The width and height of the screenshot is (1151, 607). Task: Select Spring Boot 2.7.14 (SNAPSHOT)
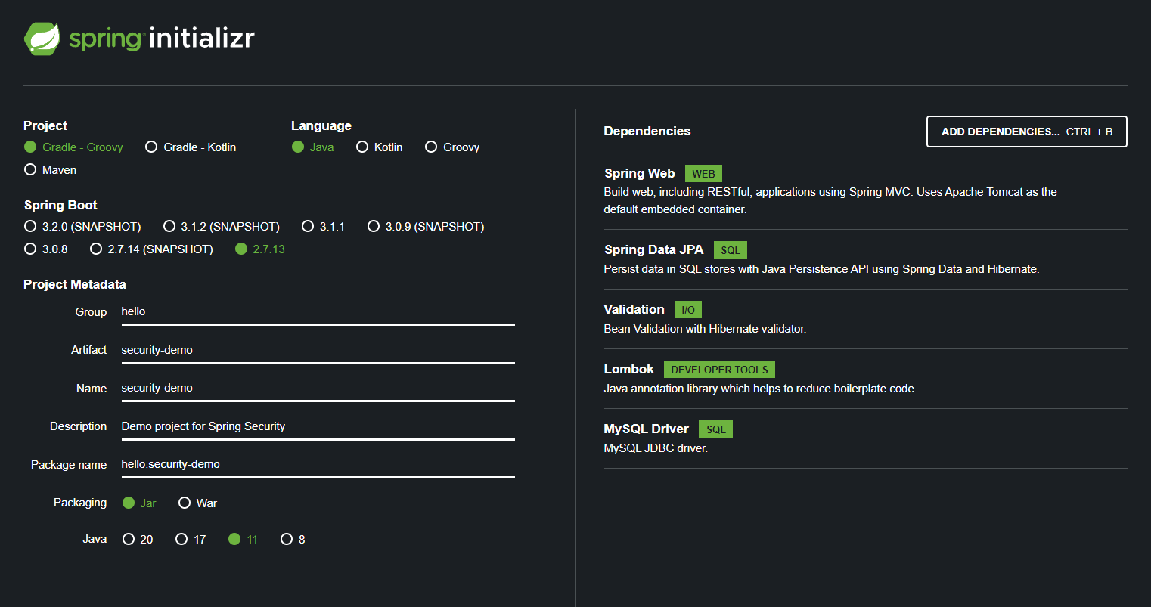151,249
